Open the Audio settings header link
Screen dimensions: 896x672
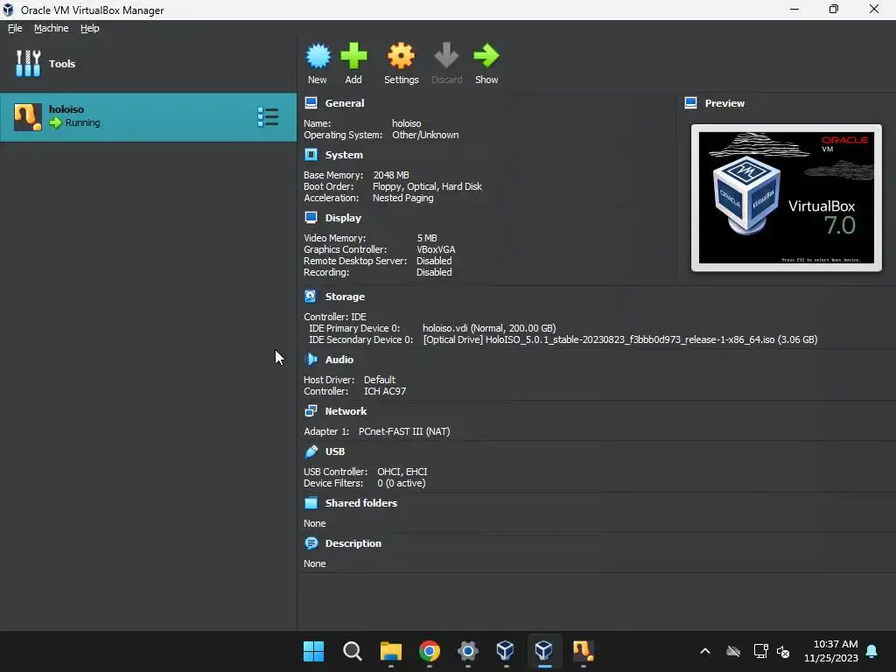click(339, 360)
